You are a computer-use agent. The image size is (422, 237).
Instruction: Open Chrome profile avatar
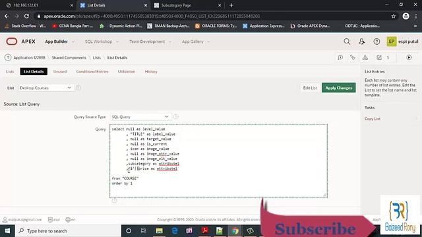(x=406, y=16)
